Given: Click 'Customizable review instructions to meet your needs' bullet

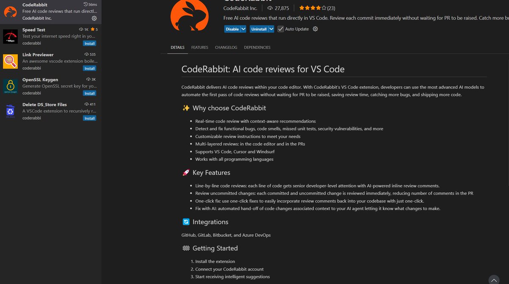Looking at the screenshot, I should click(x=248, y=136).
